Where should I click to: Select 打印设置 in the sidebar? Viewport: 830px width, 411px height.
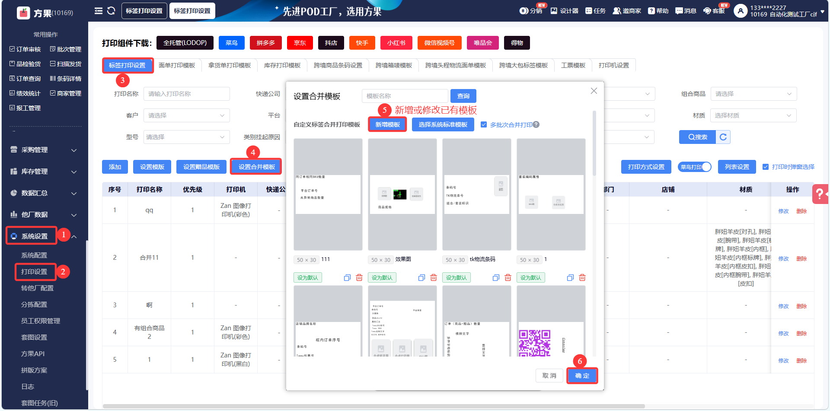point(34,272)
